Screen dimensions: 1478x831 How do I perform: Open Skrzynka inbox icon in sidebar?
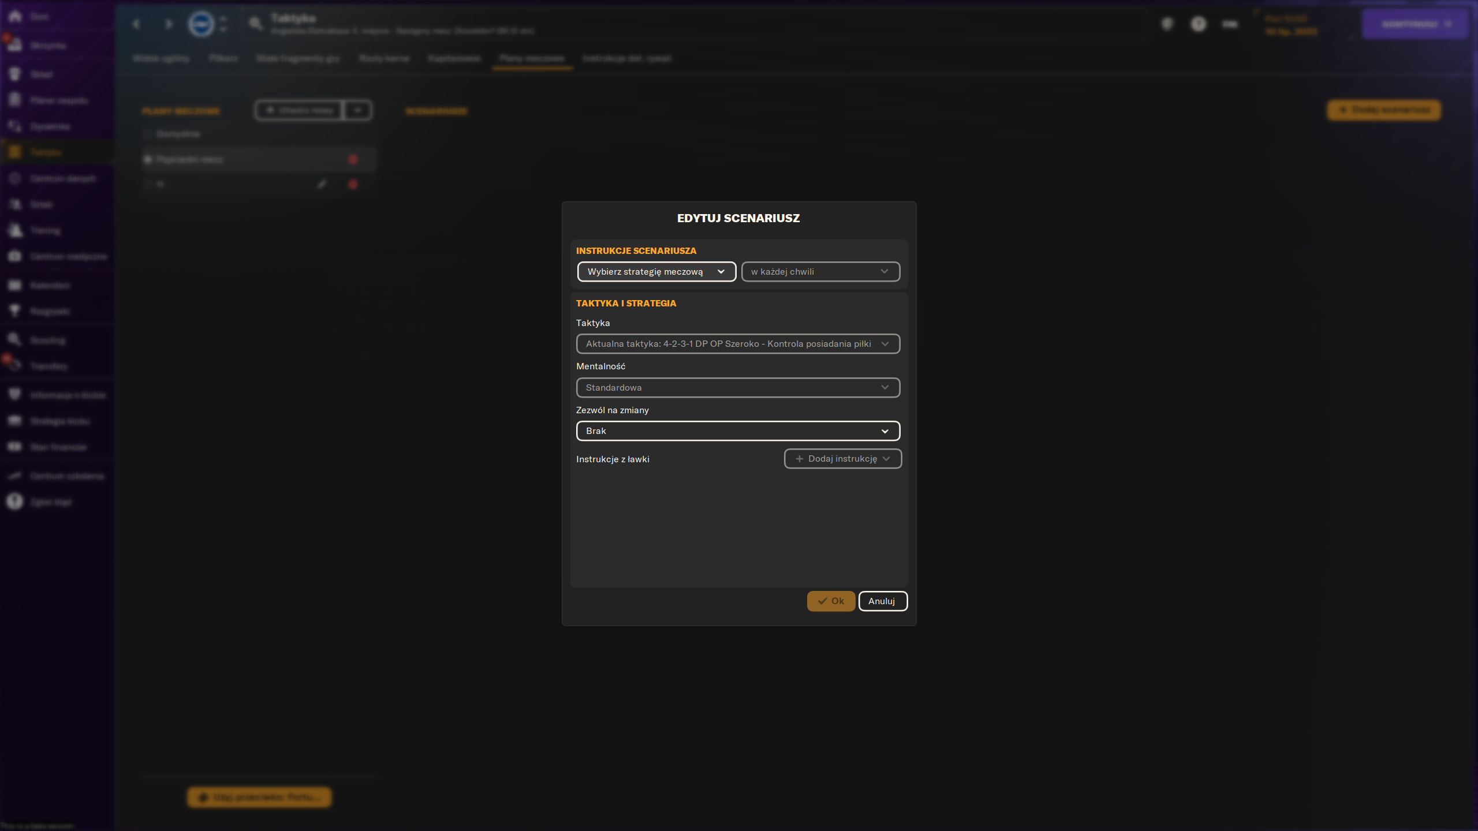[15, 45]
